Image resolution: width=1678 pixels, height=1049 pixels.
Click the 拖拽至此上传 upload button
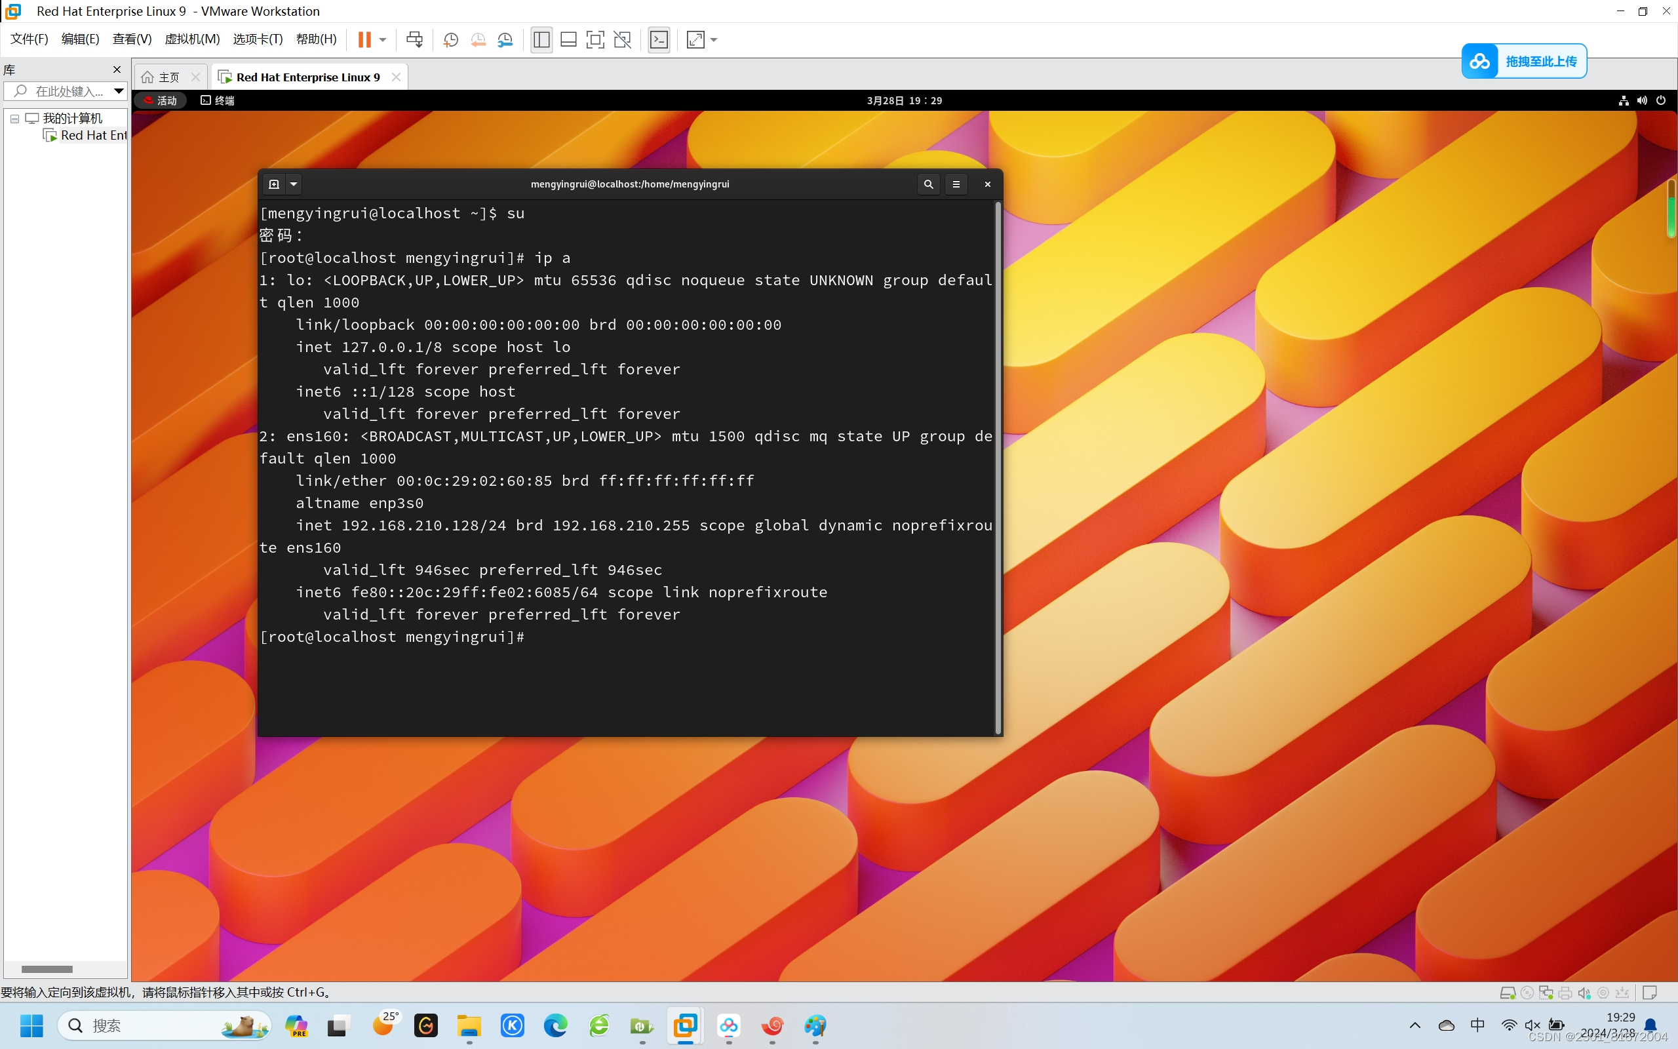click(x=1525, y=61)
